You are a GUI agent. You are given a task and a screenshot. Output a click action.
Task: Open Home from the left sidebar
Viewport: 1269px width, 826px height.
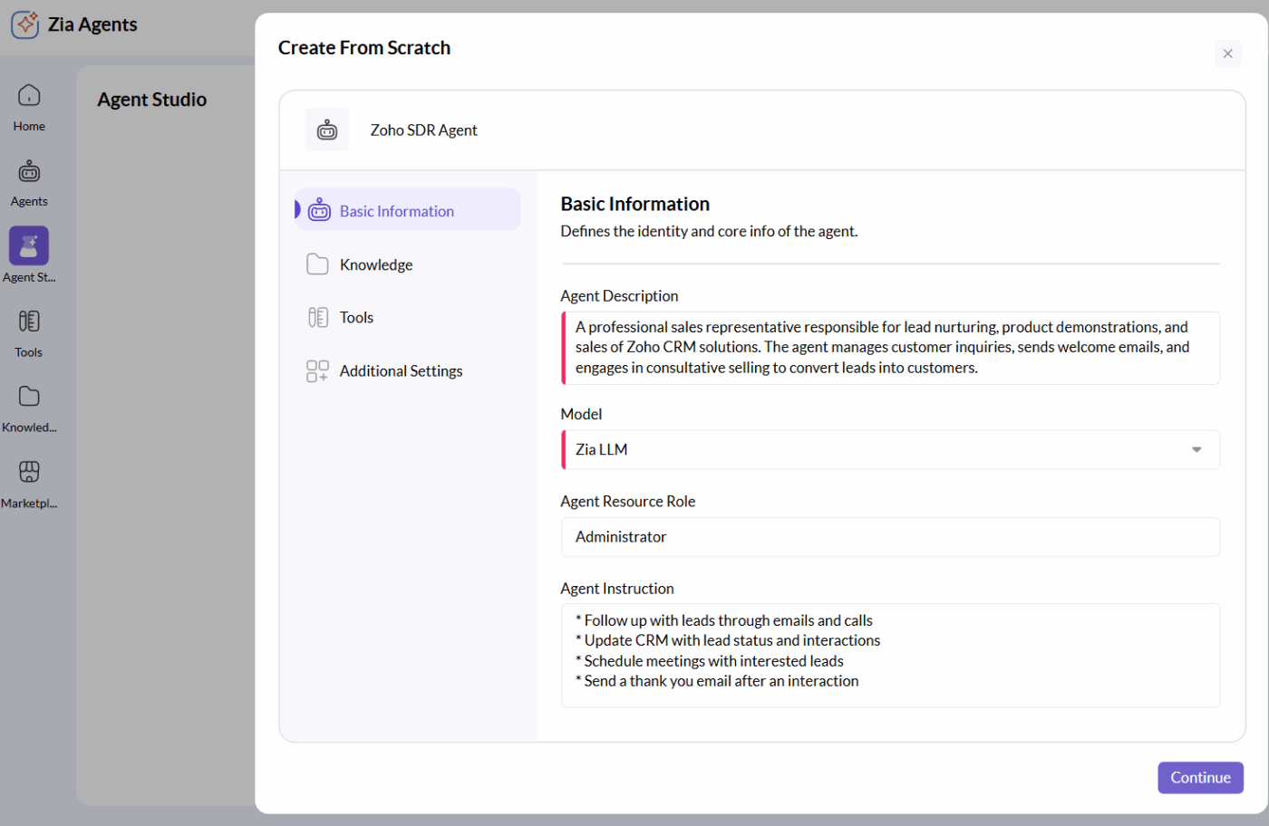[x=28, y=104]
